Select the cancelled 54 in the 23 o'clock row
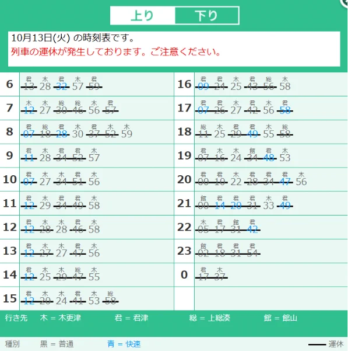 (x=252, y=253)
